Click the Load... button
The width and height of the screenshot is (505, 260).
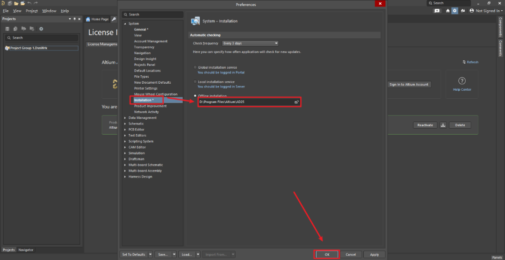pyautogui.click(x=187, y=254)
